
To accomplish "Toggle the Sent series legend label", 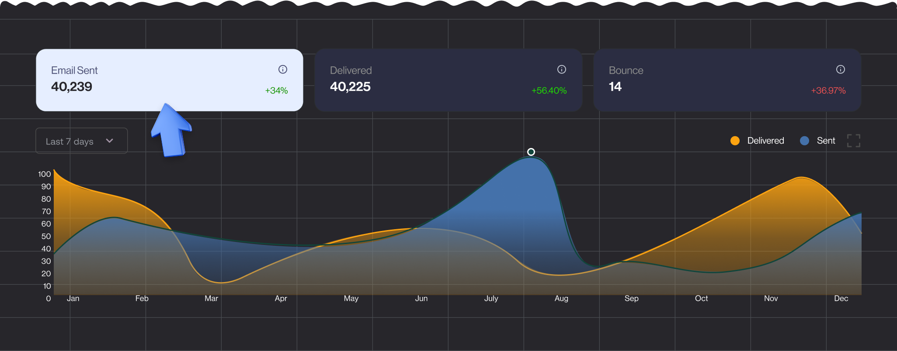I will pos(826,141).
